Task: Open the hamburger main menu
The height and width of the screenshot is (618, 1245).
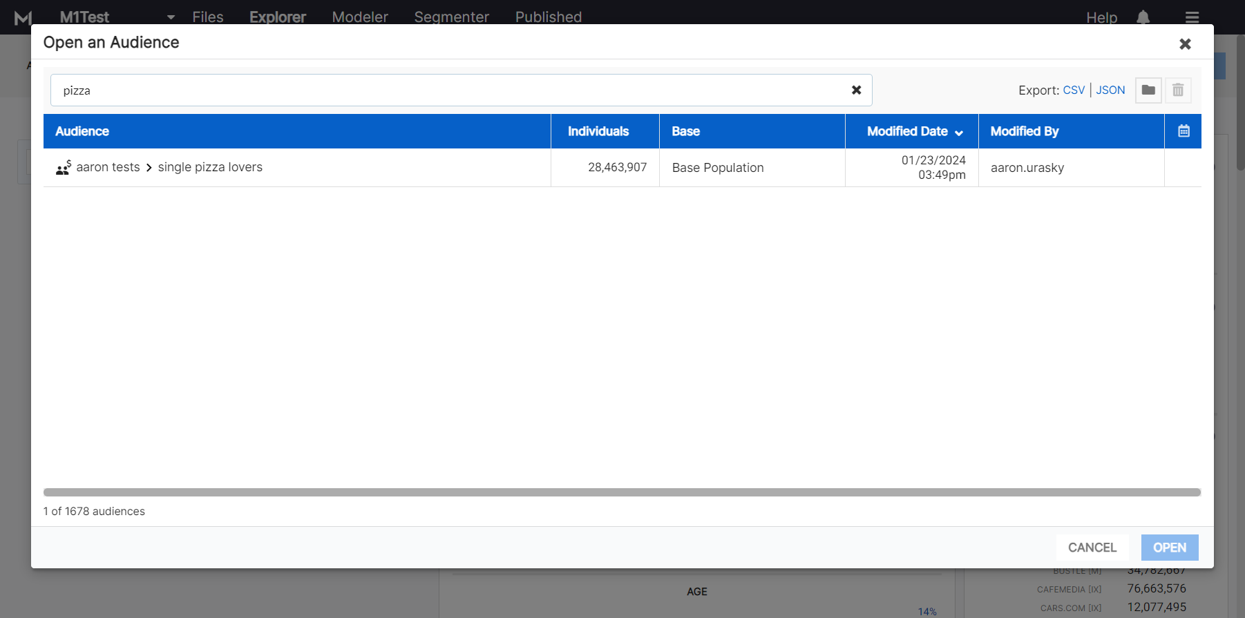Action: tap(1192, 17)
